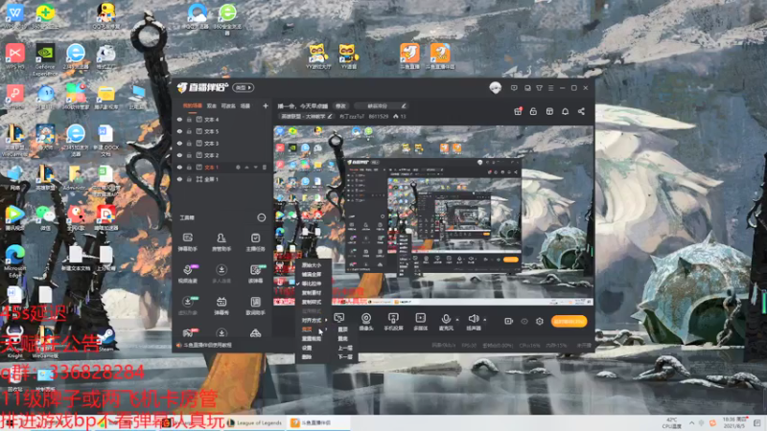This screenshot has width=767, height=431.
Task: Open the 读弹幕 tool
Action: coord(255,274)
